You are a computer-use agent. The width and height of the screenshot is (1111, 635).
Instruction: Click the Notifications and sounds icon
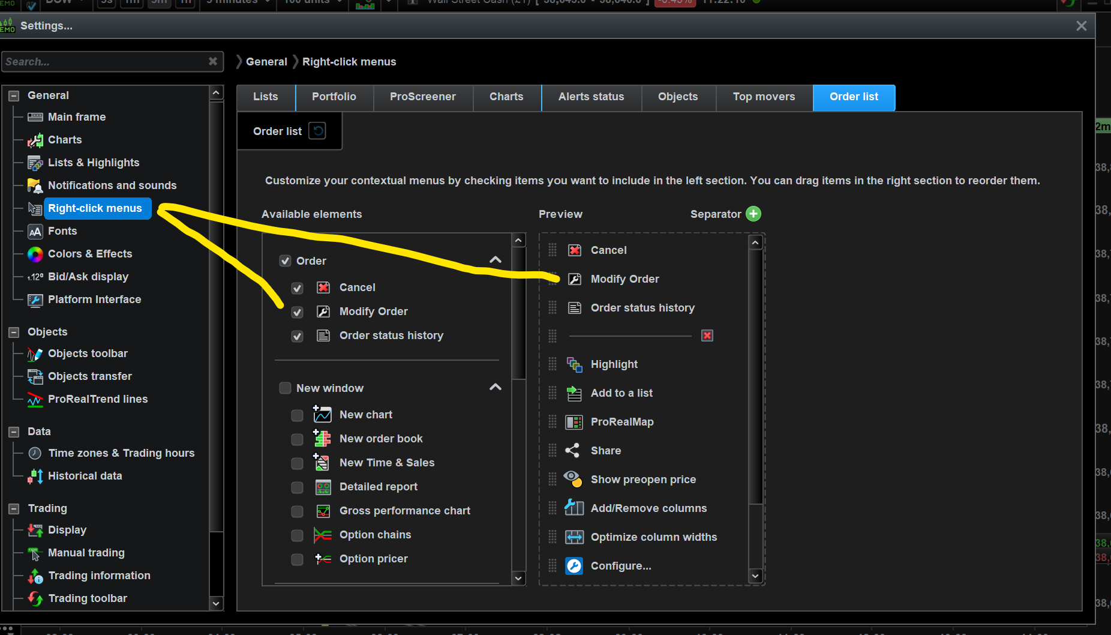[x=35, y=186]
